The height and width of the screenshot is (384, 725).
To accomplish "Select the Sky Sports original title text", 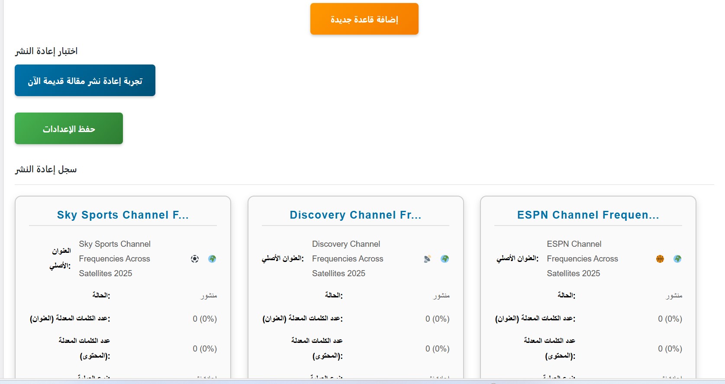I will coord(115,259).
